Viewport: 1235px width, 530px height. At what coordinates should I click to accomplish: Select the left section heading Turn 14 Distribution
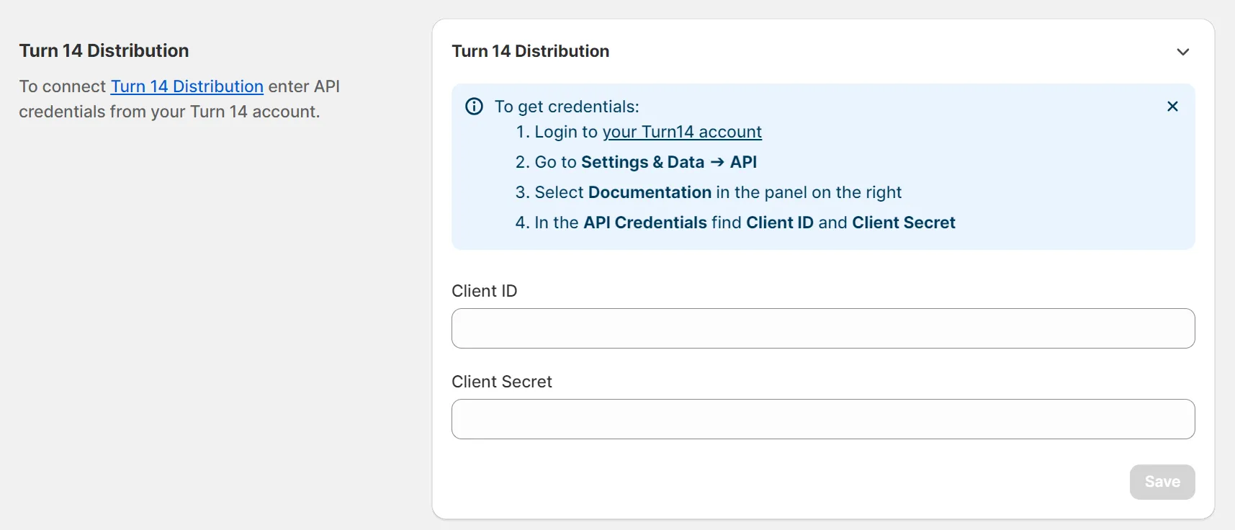104,50
